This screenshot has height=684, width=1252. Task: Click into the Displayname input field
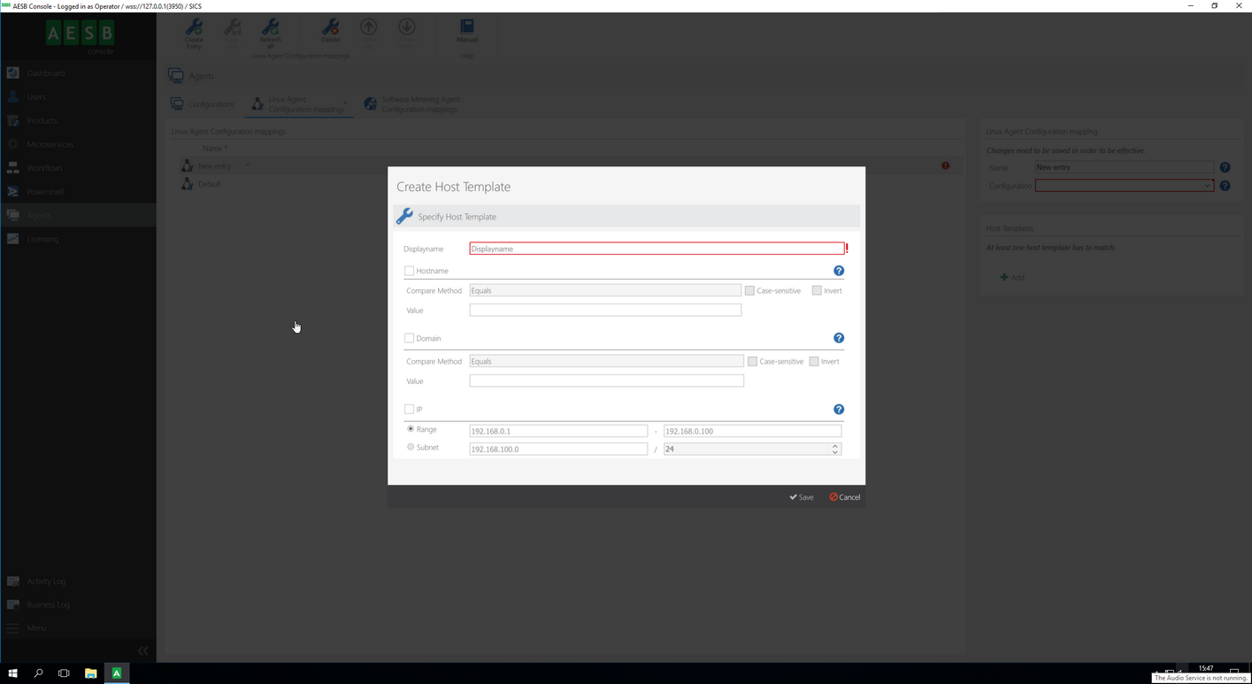[657, 249]
